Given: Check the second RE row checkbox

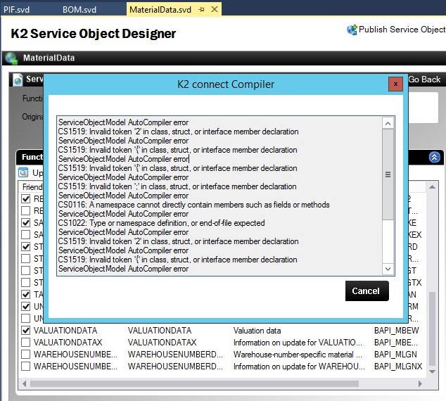Looking at the screenshot, I should tap(26, 211).
